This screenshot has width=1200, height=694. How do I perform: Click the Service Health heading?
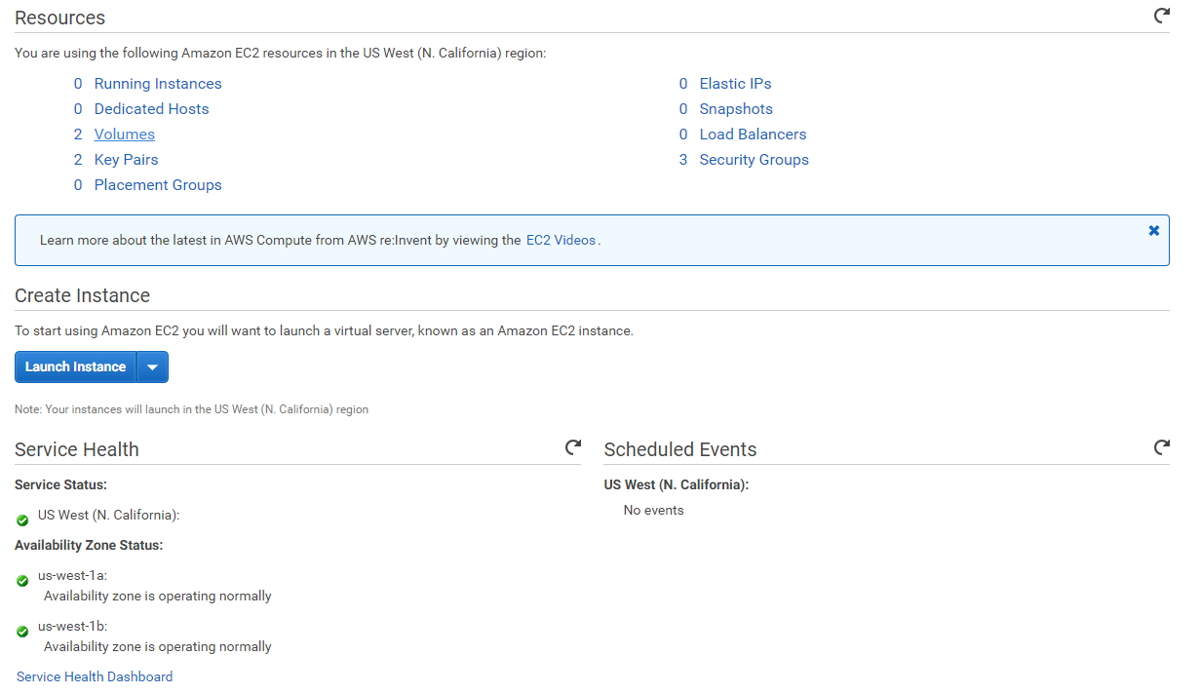(77, 449)
